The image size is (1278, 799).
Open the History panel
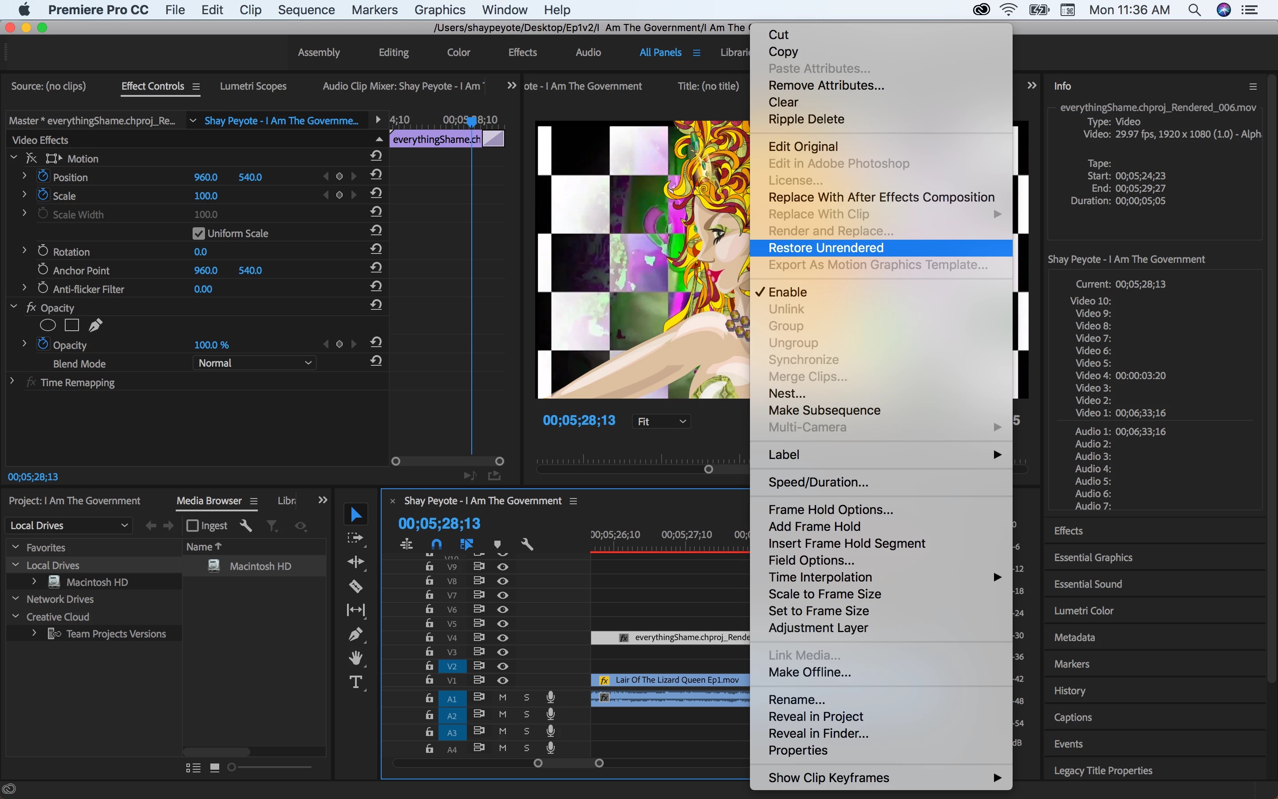[x=1069, y=691]
